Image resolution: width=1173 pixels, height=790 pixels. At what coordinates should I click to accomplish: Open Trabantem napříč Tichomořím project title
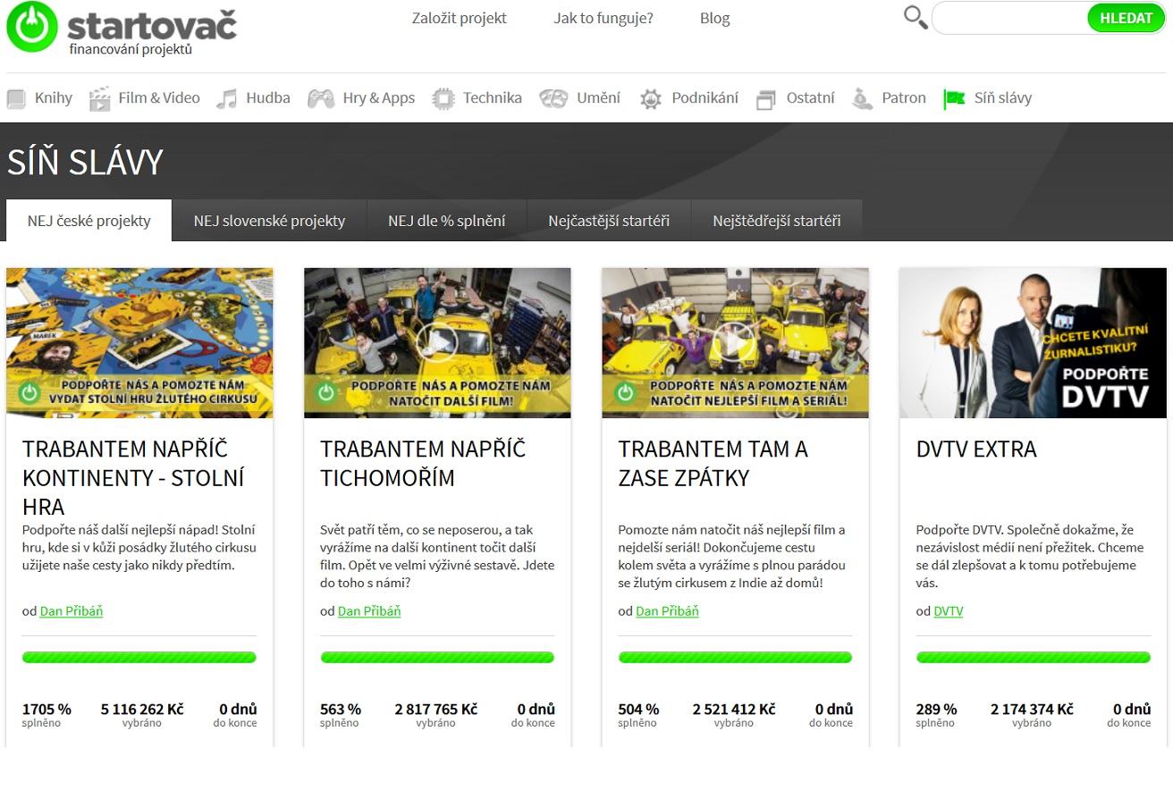423,463
